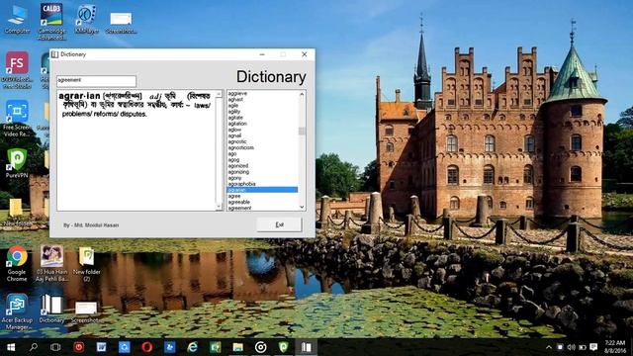
Task: Close the Dictionary window
Action: coord(305,54)
